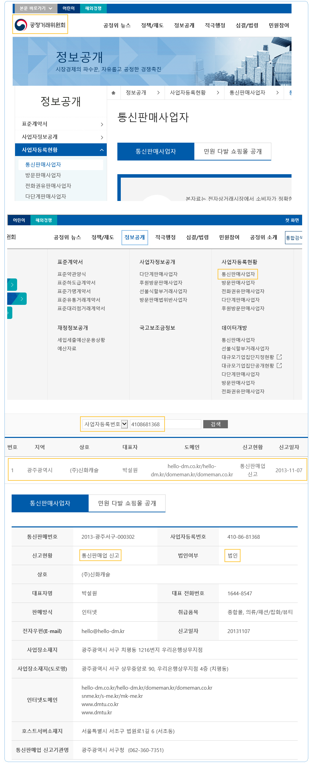Click the blue arrow slide button
This screenshot has height=763, width=310.
pos(17,299)
